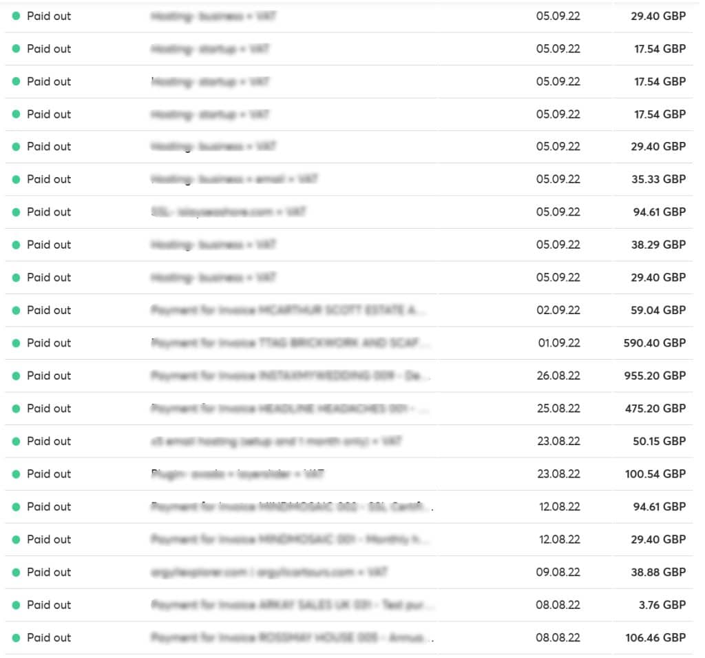Viewport: 705px width, 658px height.
Task: Open the payment dated 26.08.22
Action: coord(349,376)
